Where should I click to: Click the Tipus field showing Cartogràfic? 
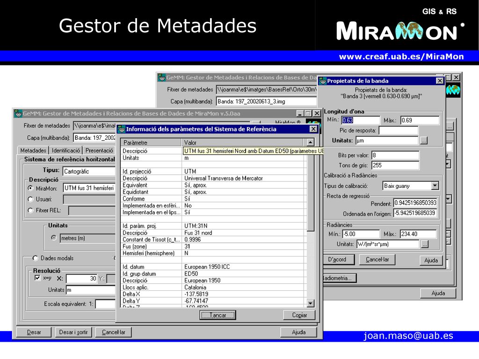pos(89,171)
